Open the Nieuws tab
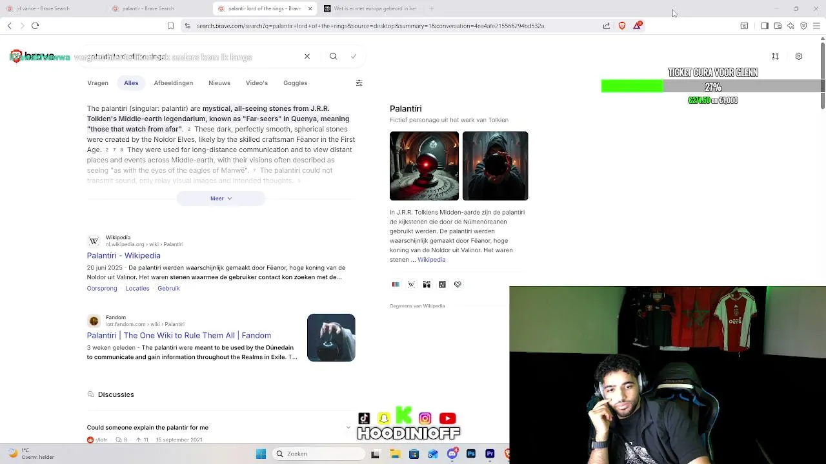 (x=219, y=83)
